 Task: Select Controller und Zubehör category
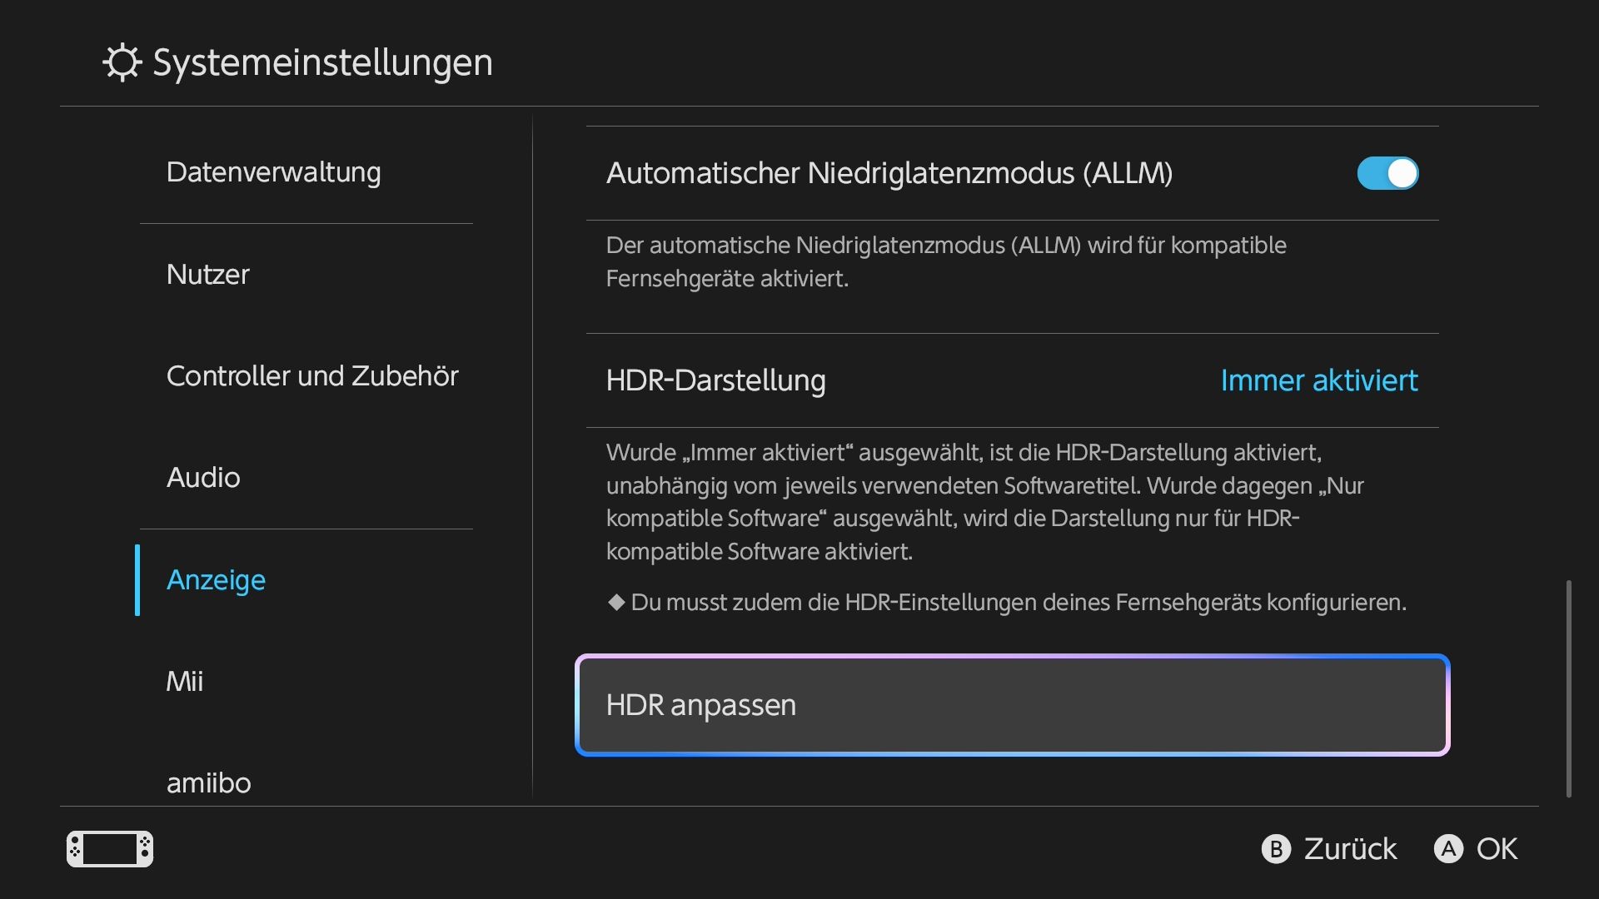point(312,376)
